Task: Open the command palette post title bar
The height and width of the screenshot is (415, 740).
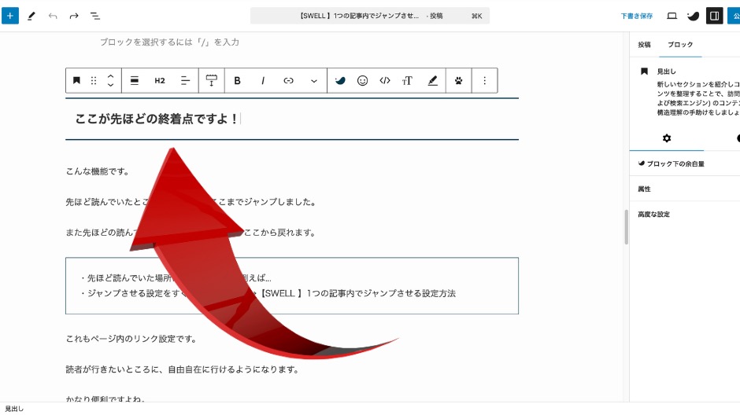Action: [369, 16]
